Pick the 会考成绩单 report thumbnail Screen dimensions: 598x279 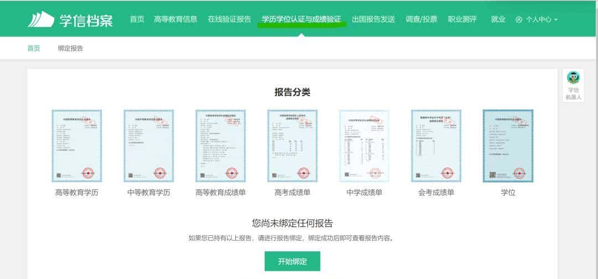tap(436, 146)
